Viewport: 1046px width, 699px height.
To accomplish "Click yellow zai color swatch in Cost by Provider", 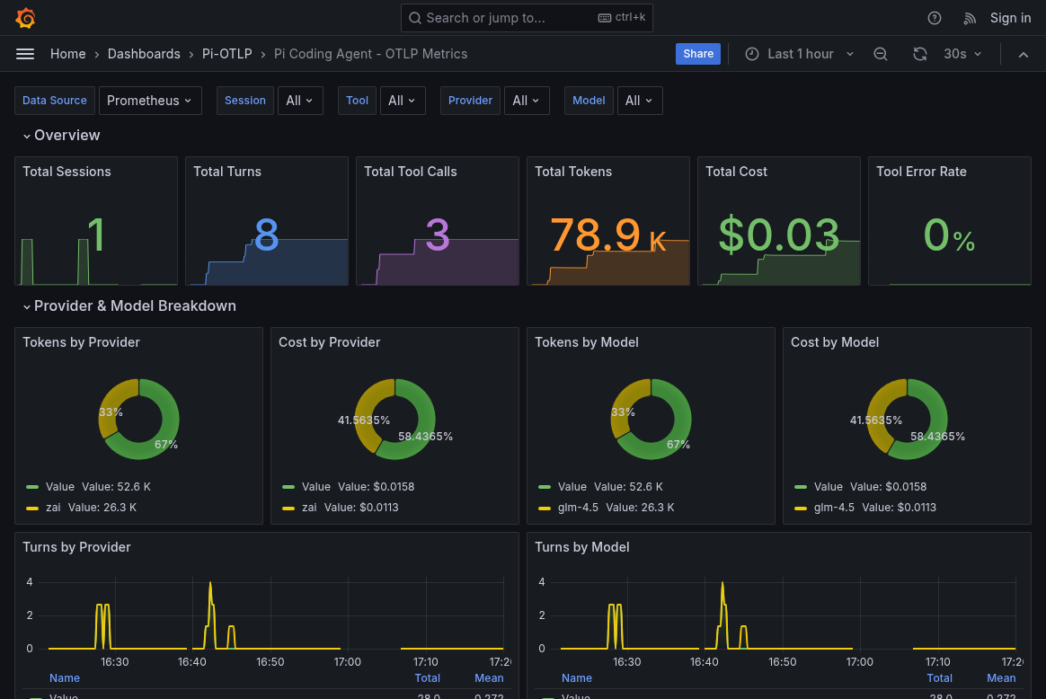I will click(x=288, y=509).
